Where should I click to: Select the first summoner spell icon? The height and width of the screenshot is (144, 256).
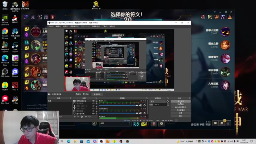click(x=136, y=124)
